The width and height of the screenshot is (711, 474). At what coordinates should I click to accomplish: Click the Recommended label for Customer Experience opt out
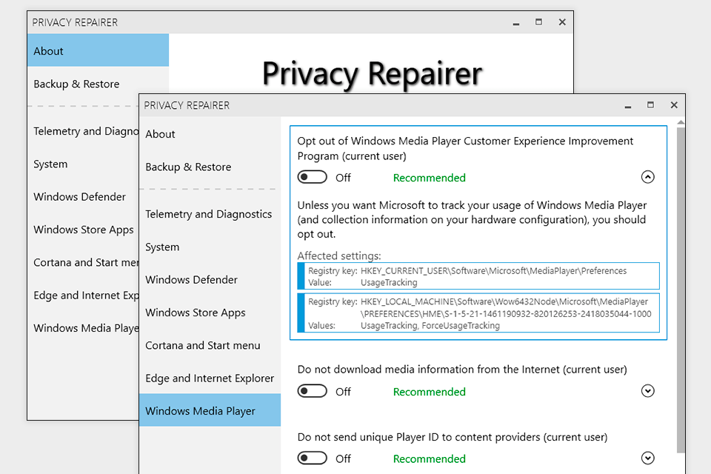(429, 178)
